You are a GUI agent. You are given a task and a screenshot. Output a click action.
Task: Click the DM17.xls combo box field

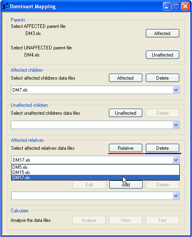(x=92, y=160)
